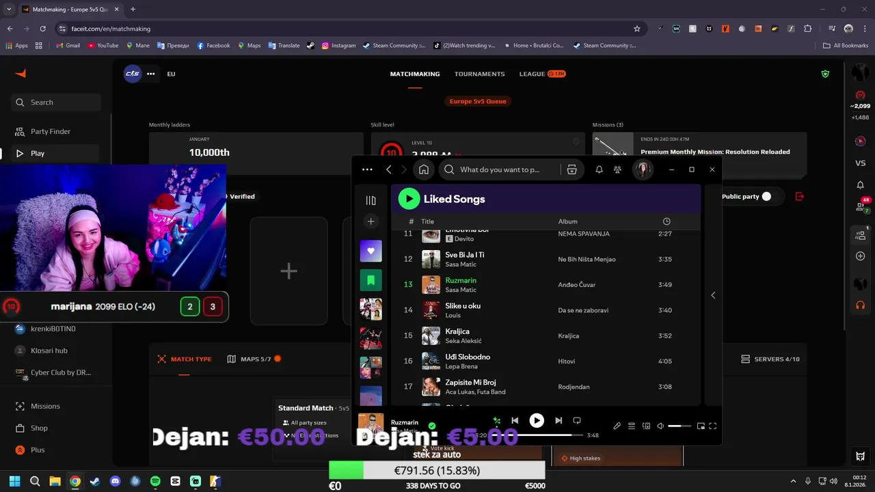Select song Slike u oku
The height and width of the screenshot is (492, 875).
point(546,310)
